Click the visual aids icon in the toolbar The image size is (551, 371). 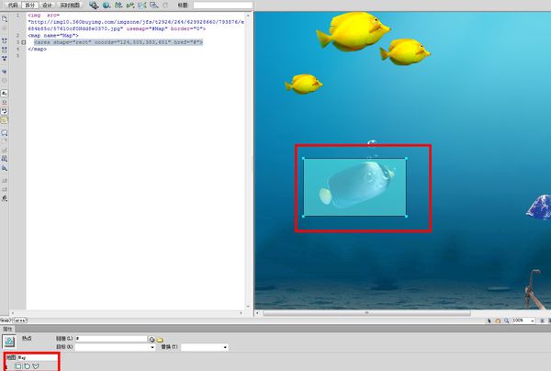[x=153, y=6]
